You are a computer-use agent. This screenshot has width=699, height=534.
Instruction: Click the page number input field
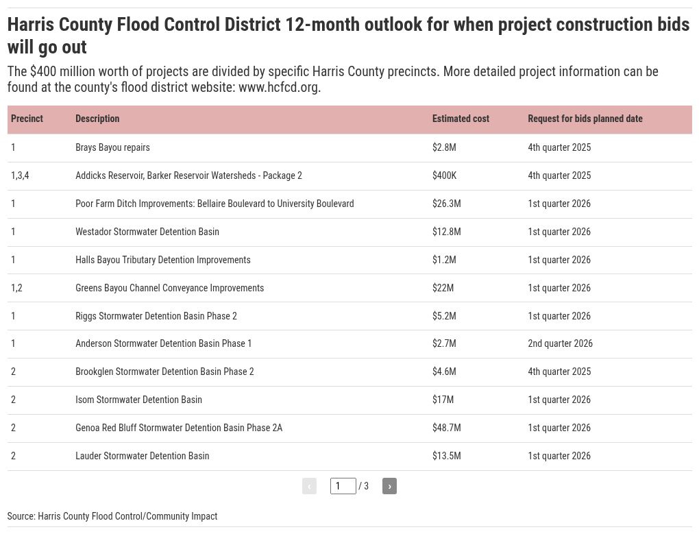343,486
